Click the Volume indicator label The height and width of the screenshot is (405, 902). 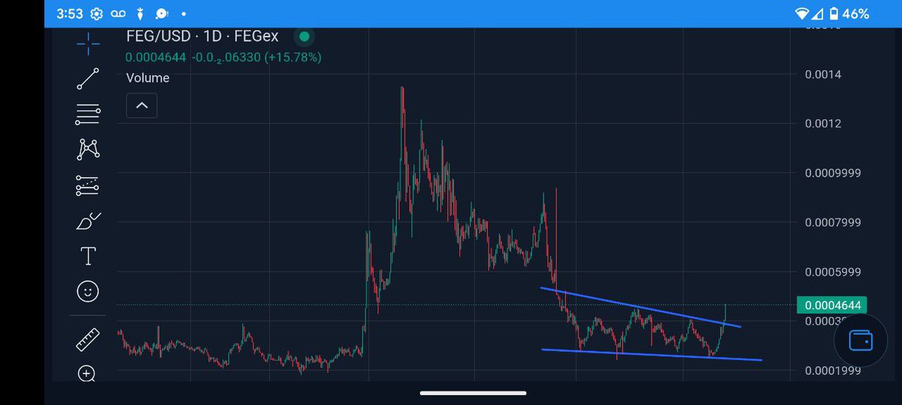pyautogui.click(x=147, y=78)
